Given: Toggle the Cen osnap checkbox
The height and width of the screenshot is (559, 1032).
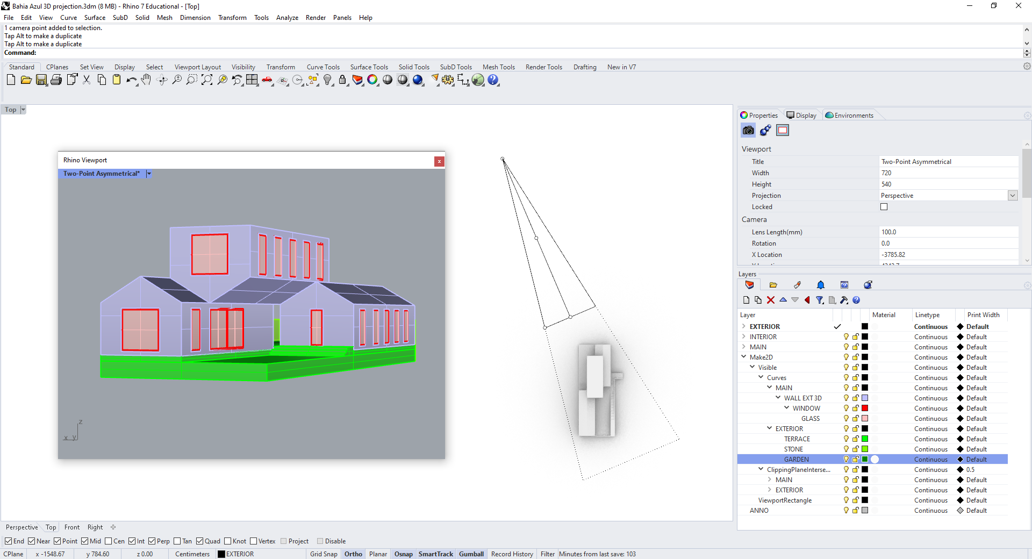Looking at the screenshot, I should [109, 541].
